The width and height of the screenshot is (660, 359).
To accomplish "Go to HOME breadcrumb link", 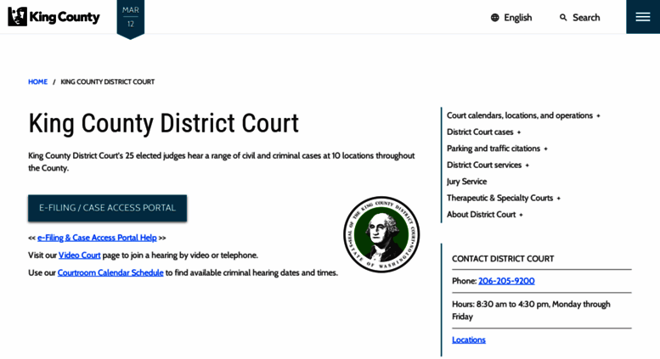I will click(38, 82).
